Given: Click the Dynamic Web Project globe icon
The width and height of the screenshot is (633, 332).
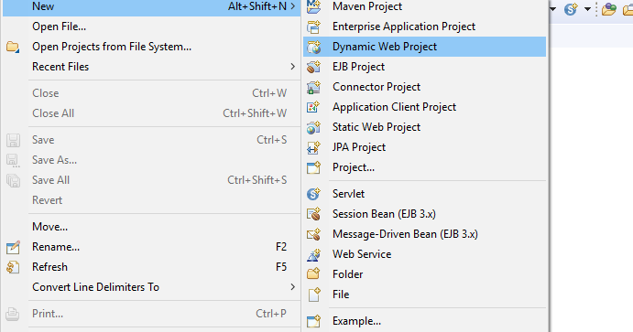Looking at the screenshot, I should (313, 47).
